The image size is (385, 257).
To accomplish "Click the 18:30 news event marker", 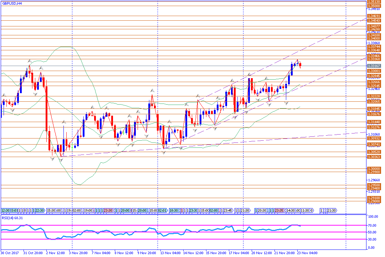I will [174, 211].
